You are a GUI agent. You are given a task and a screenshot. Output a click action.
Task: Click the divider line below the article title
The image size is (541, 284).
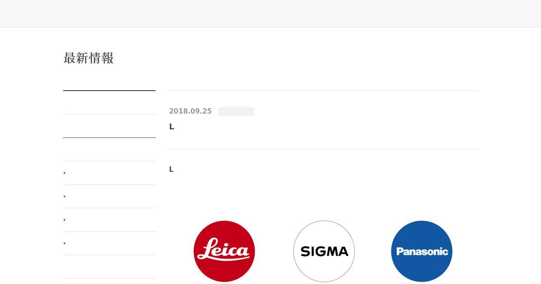click(x=323, y=149)
